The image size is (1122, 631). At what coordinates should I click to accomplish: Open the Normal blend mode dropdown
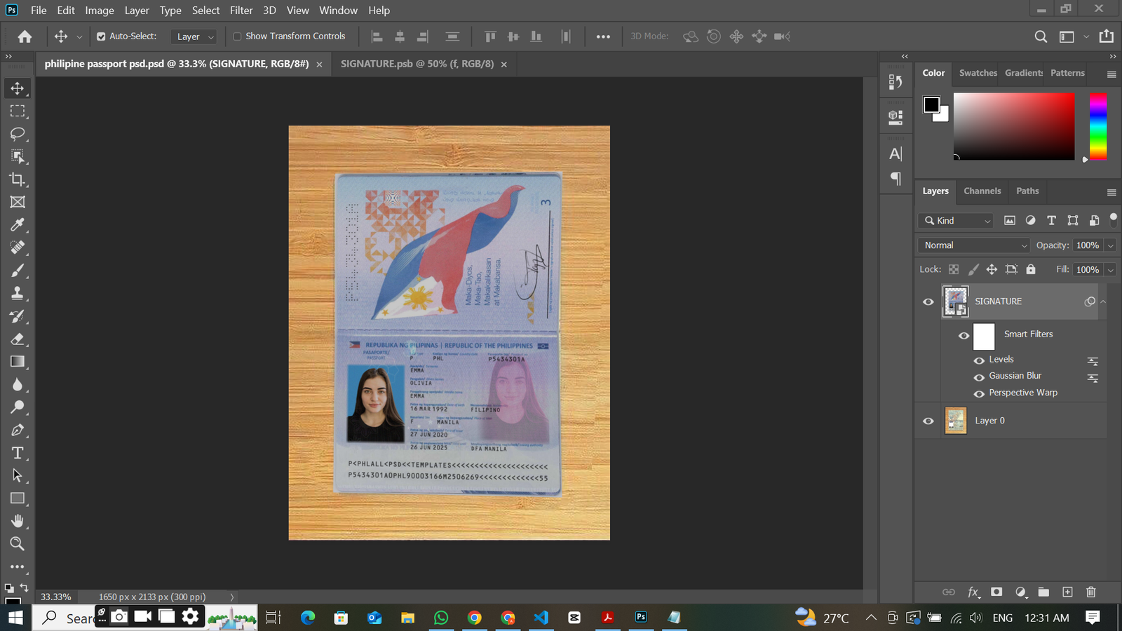tap(973, 245)
